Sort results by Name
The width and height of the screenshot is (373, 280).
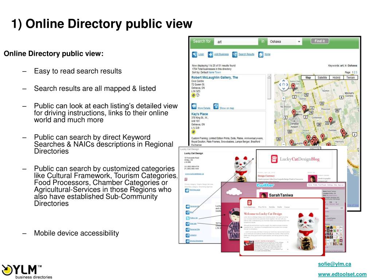click(211, 73)
